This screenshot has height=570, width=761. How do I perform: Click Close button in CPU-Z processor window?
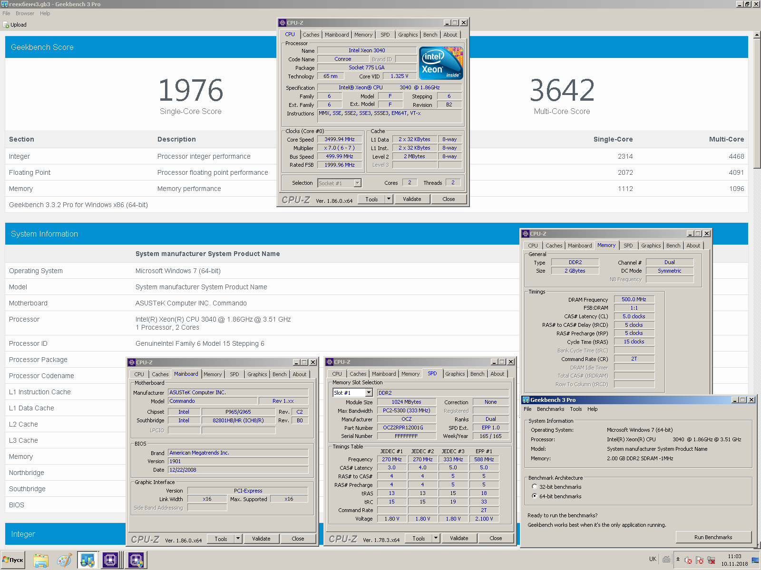pyautogui.click(x=449, y=199)
